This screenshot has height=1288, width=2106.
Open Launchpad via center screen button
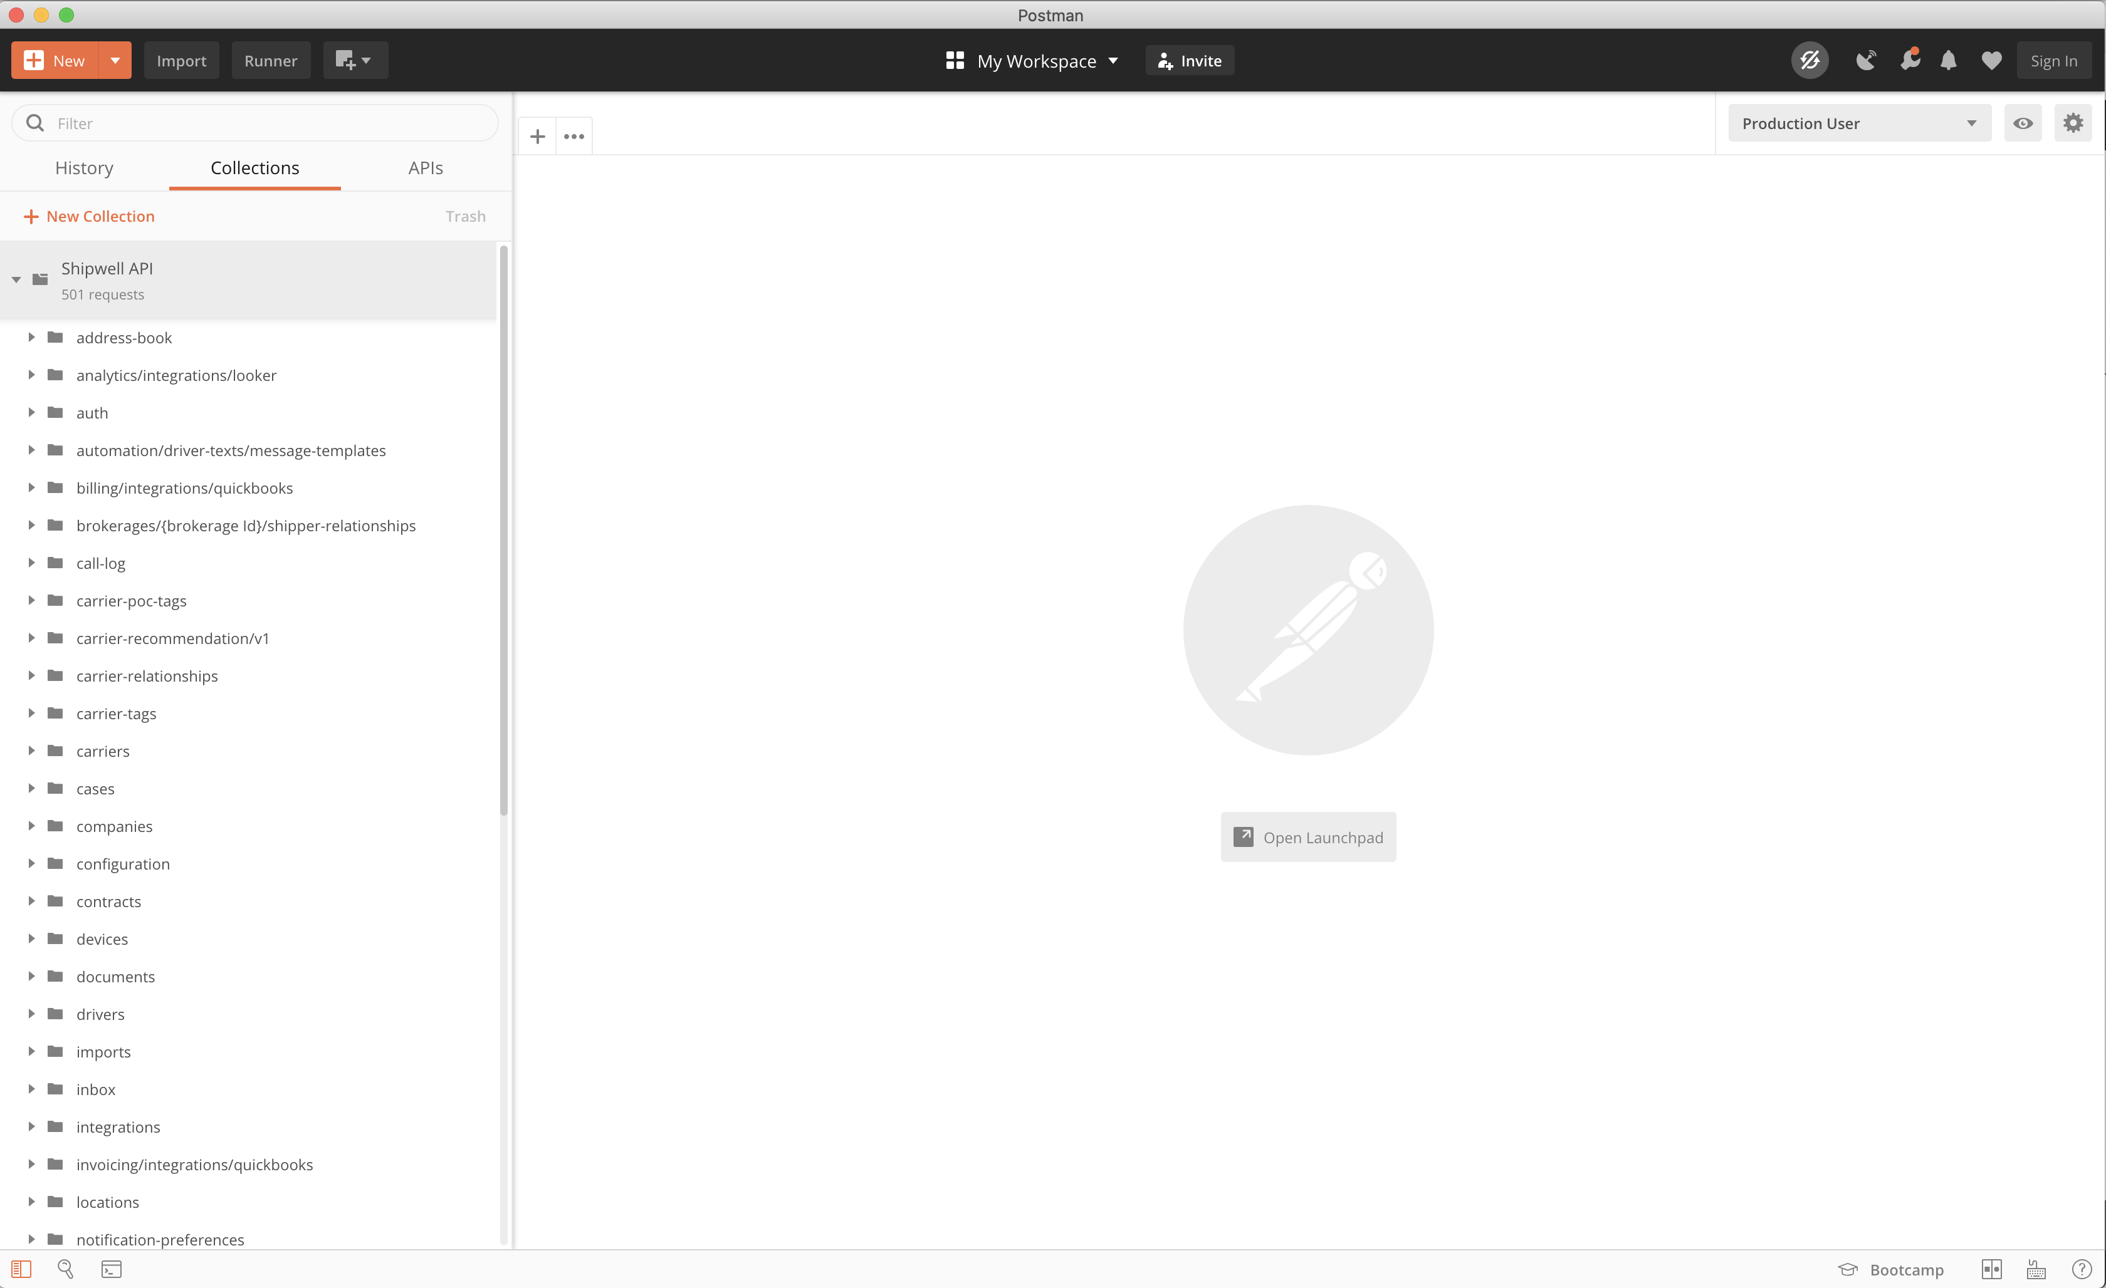[1309, 837]
